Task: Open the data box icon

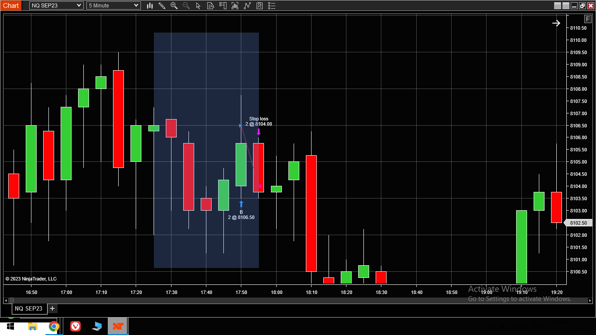Action: [210, 6]
